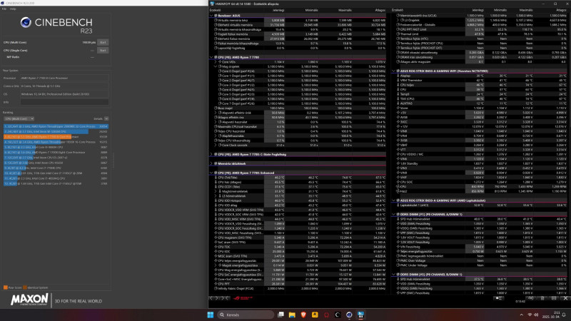
Task: Open the Help menu in Cinebench
Action: 13,9
